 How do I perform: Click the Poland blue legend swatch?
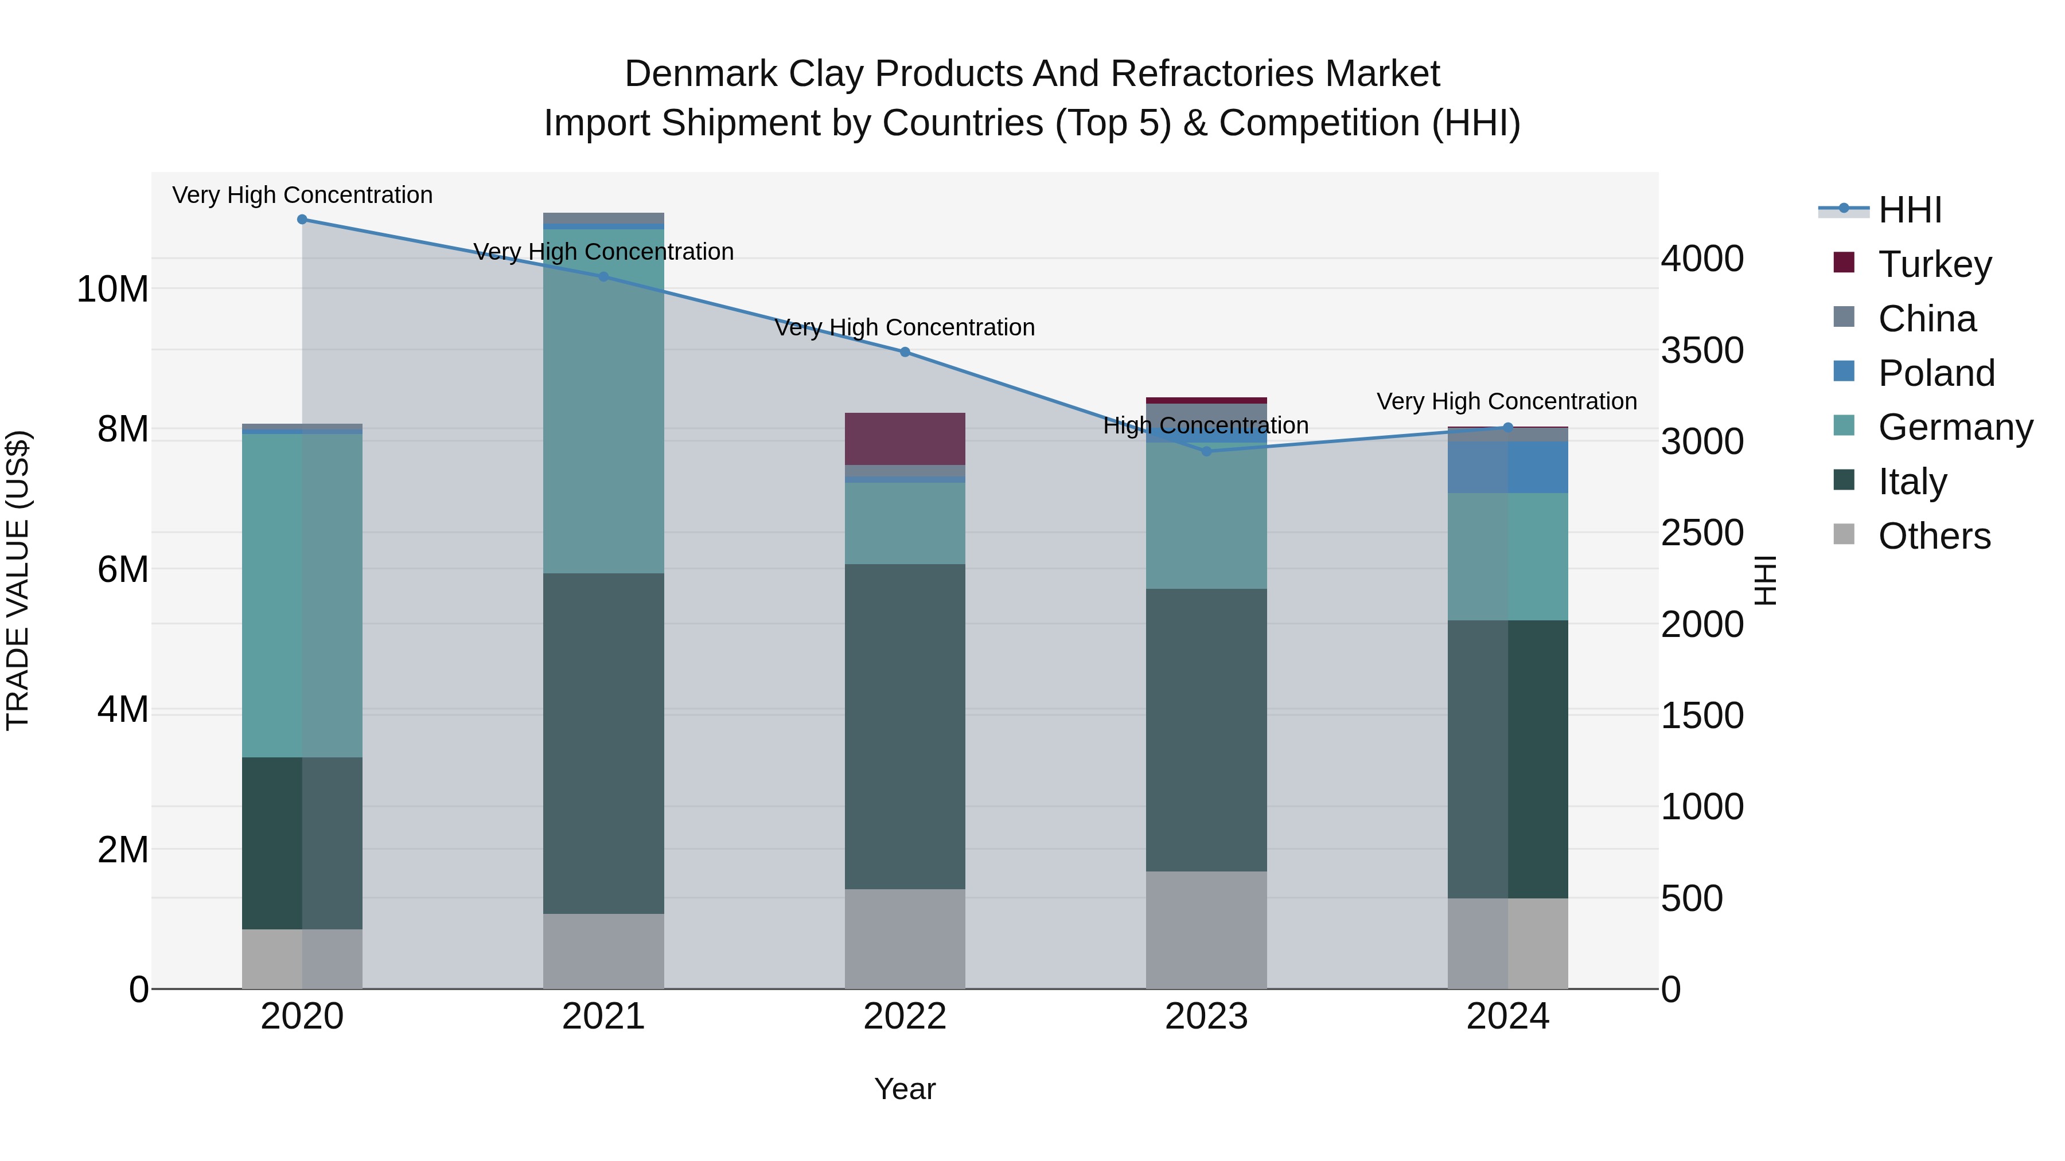click(1844, 371)
